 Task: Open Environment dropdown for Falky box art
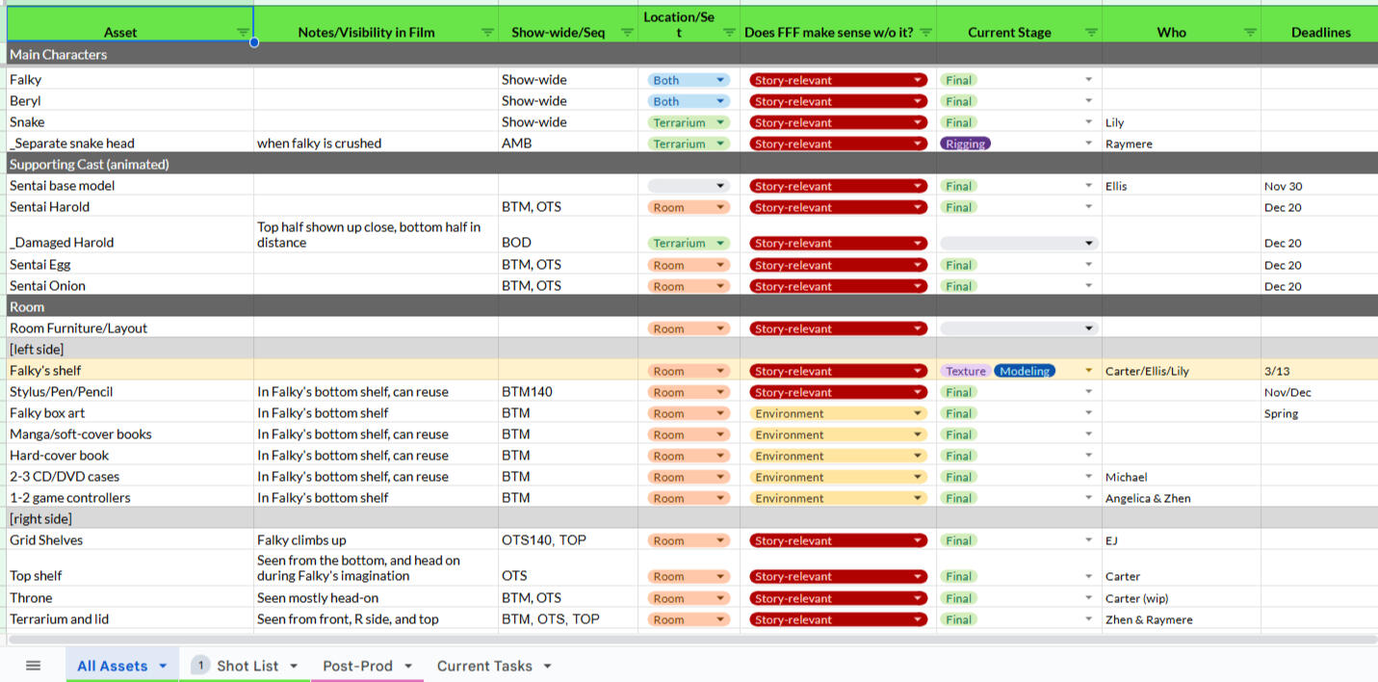tap(918, 413)
